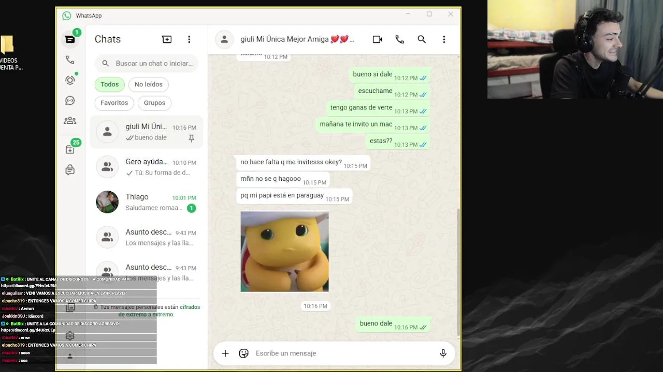Click the 'bueno si dale' message at 10:12 PM
This screenshot has width=663, height=372.
[390, 75]
